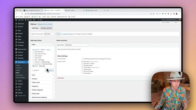196x110 pixels.
Task: Click the WordPress logo in admin bar
Action: tap(16, 20)
